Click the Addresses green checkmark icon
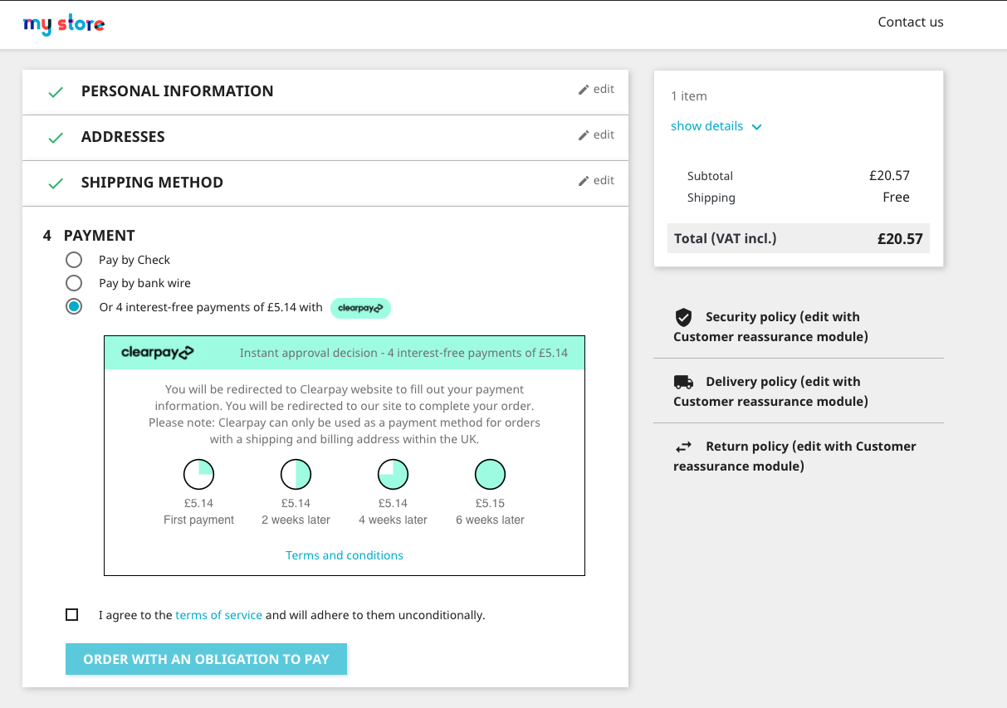This screenshot has height=708, width=1007. point(56,138)
